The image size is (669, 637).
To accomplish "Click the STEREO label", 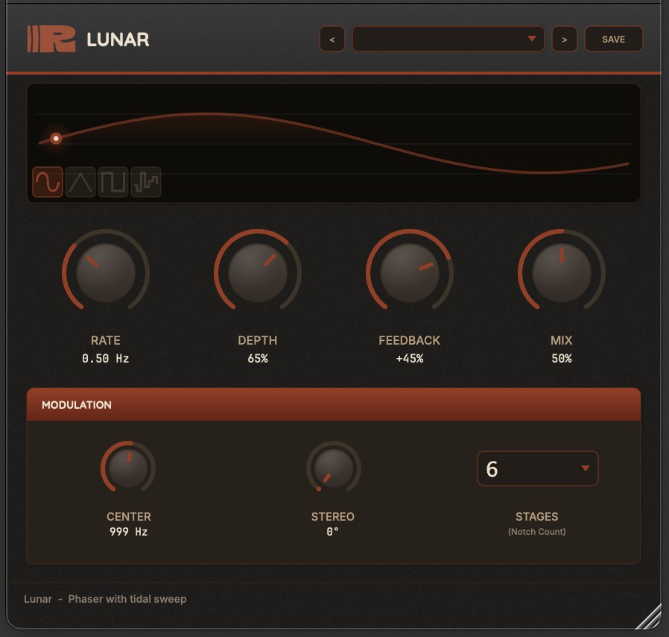I will point(333,517).
